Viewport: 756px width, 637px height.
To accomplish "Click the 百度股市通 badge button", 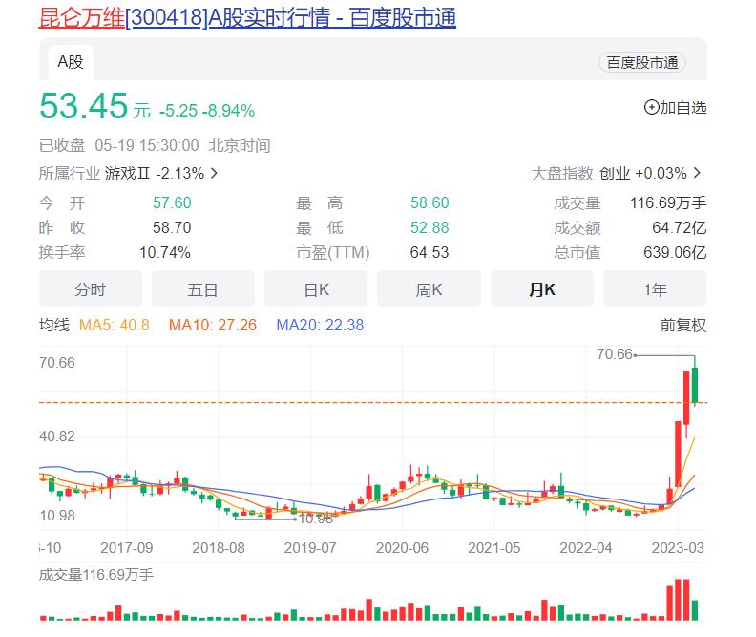I will 642,62.
